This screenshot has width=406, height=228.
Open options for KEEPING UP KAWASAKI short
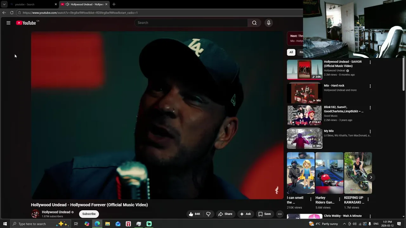click(x=368, y=199)
